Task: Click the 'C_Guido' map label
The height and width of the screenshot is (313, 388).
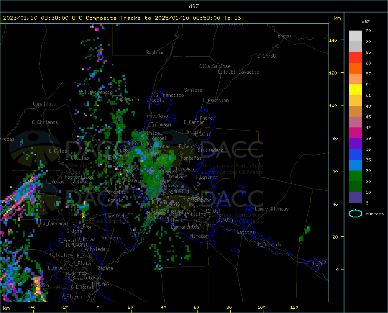Action: pyautogui.click(x=58, y=151)
